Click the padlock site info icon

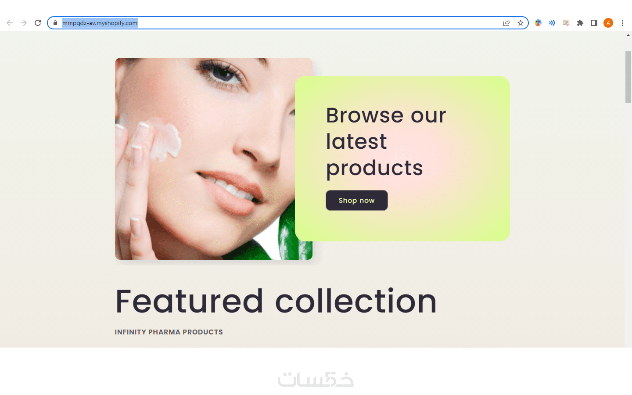coord(55,23)
